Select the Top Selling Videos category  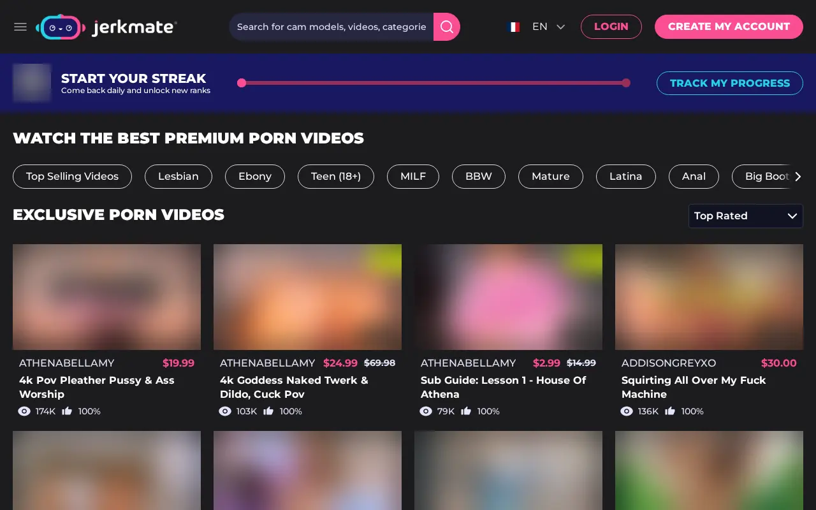[x=72, y=177]
